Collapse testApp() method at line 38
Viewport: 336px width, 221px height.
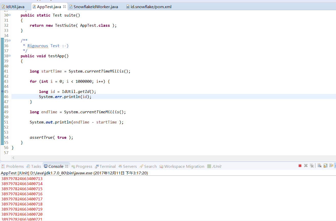tap(10, 56)
